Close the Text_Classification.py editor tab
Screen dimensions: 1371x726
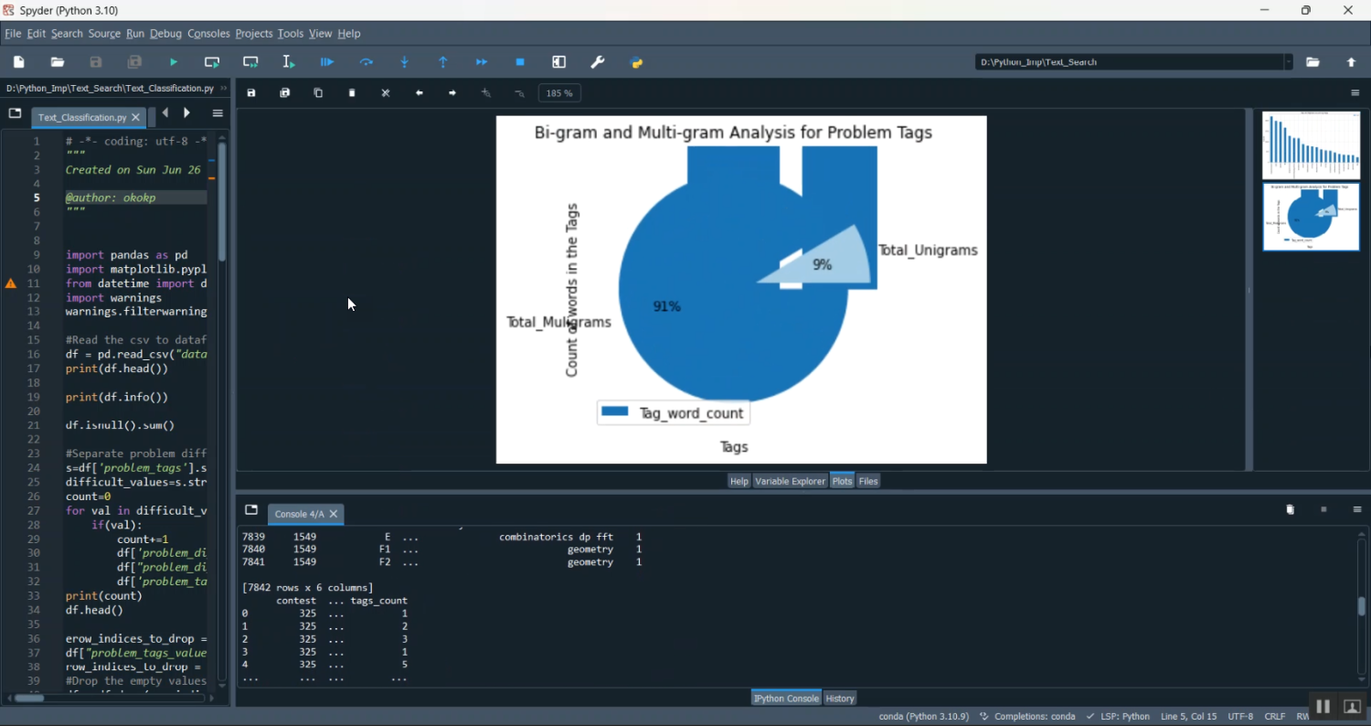(x=136, y=118)
